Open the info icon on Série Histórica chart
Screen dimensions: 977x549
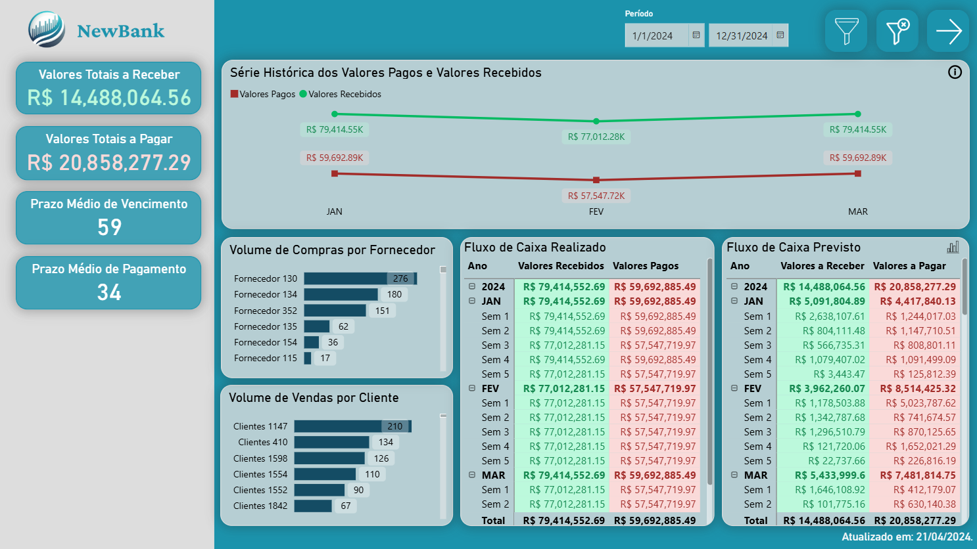(955, 73)
